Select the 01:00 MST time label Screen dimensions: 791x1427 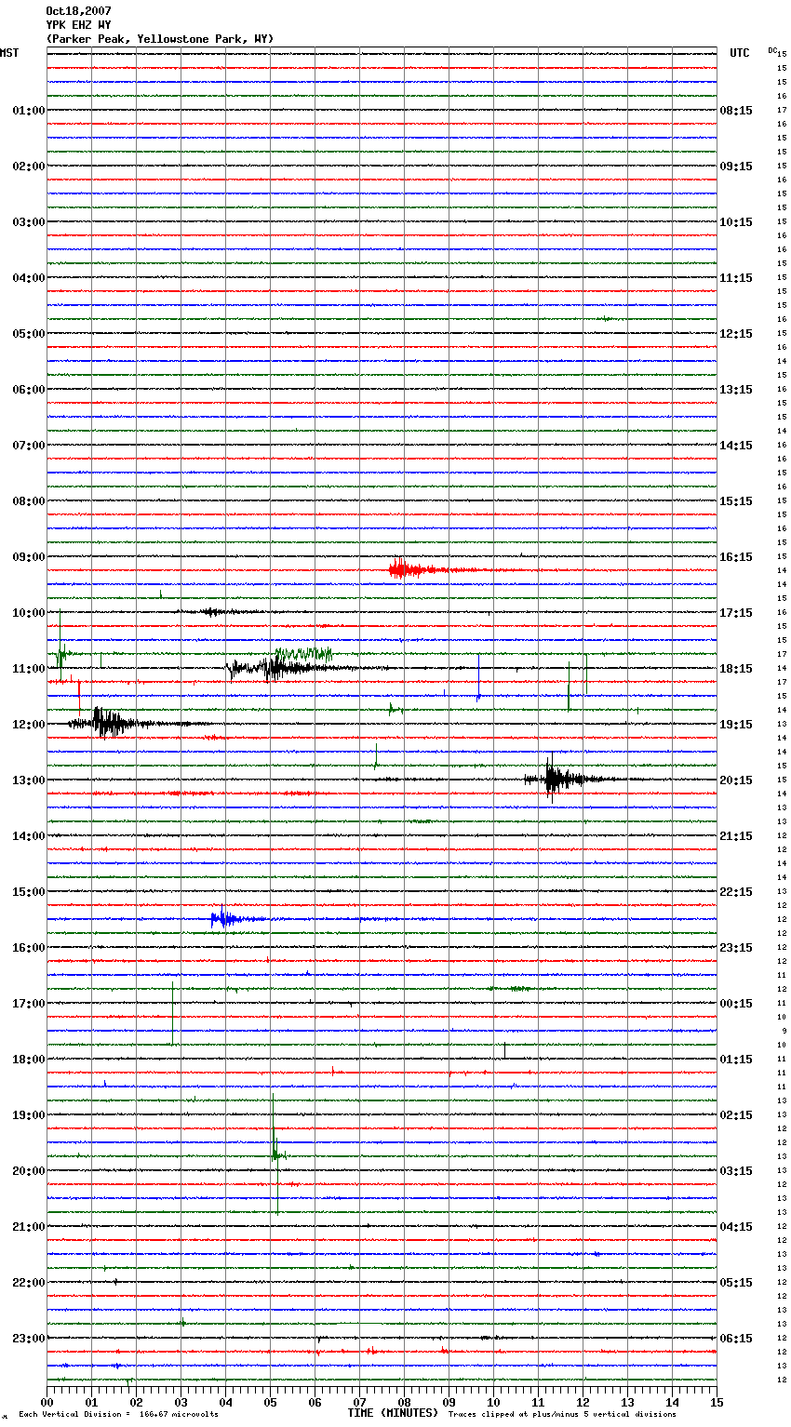(29, 111)
